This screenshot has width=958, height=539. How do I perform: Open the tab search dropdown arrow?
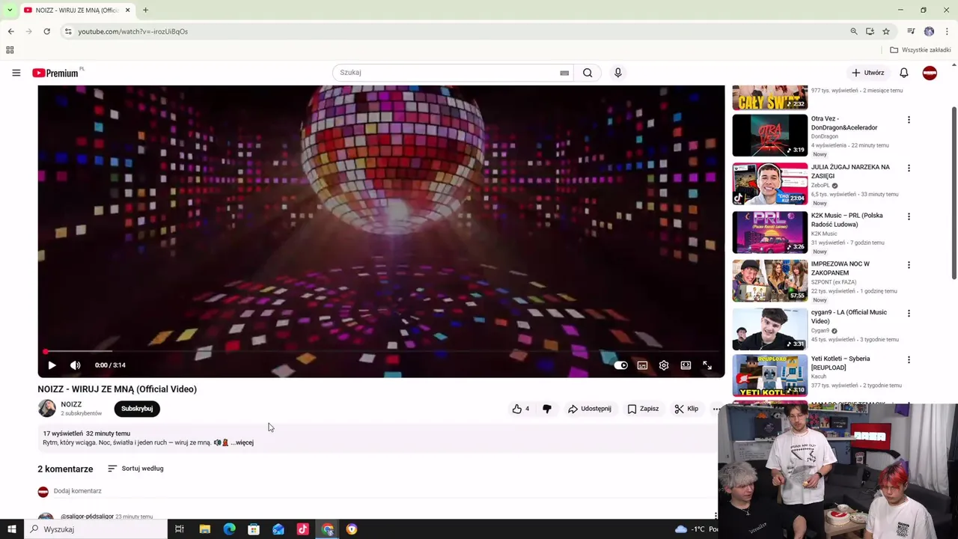coord(9,10)
